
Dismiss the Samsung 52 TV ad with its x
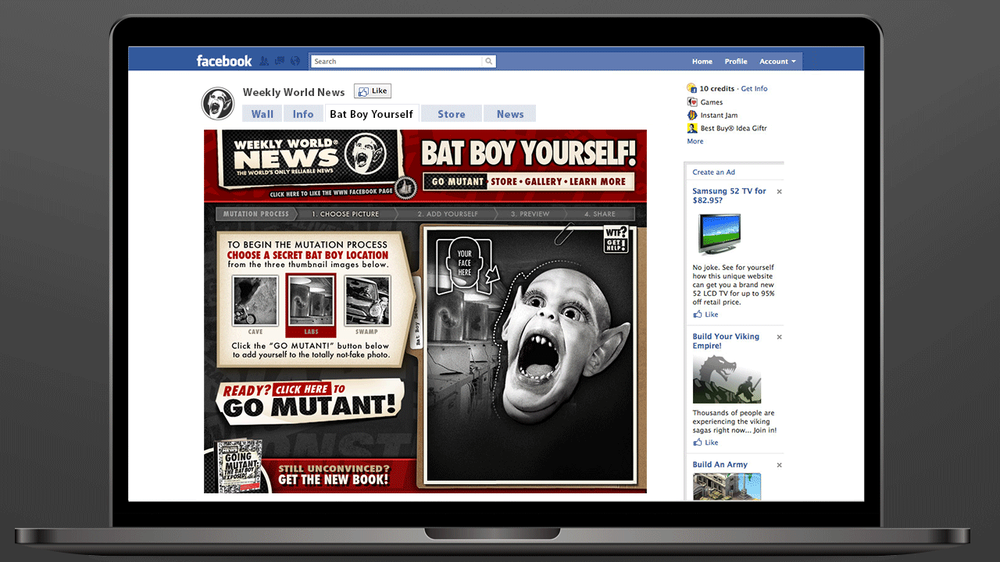779,190
